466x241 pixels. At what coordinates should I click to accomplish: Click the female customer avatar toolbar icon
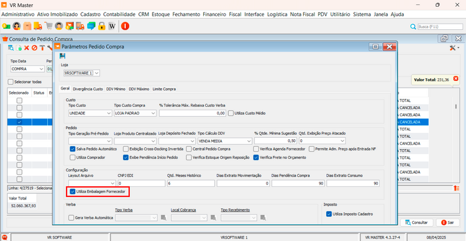(x=17, y=26)
